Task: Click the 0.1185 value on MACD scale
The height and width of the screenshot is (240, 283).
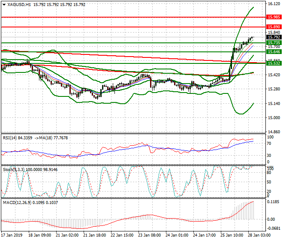Action: coord(273,201)
